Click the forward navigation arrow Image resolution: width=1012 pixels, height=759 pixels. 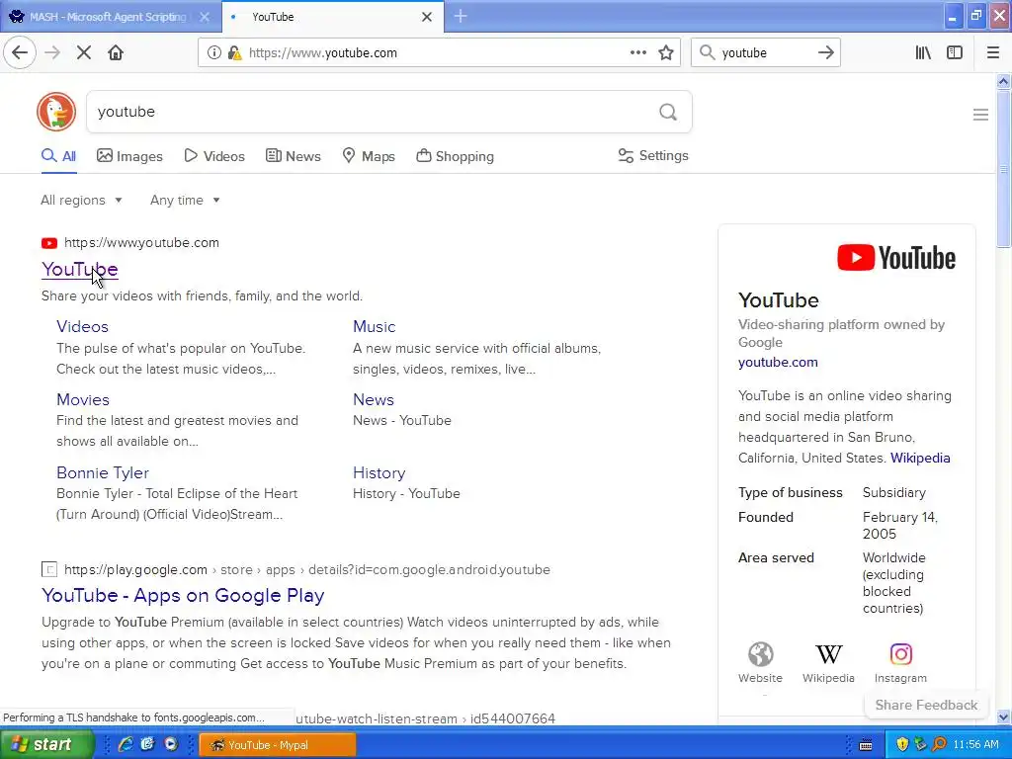pos(52,52)
